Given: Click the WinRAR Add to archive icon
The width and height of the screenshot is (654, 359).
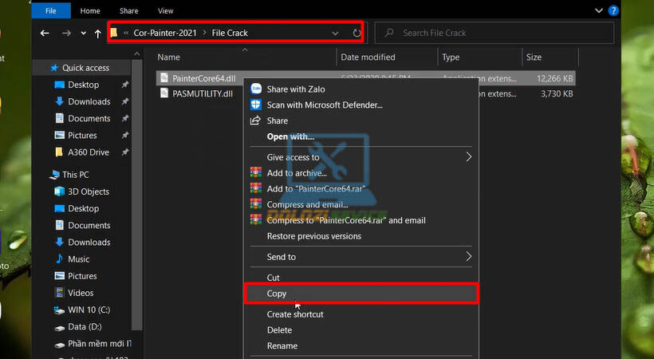Looking at the screenshot, I should click(256, 173).
